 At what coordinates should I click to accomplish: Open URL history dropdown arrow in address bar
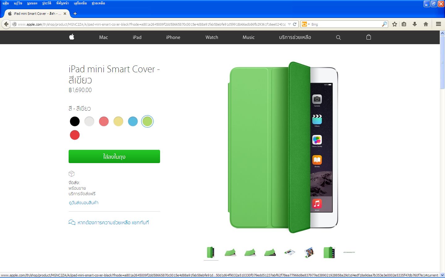[x=289, y=24]
